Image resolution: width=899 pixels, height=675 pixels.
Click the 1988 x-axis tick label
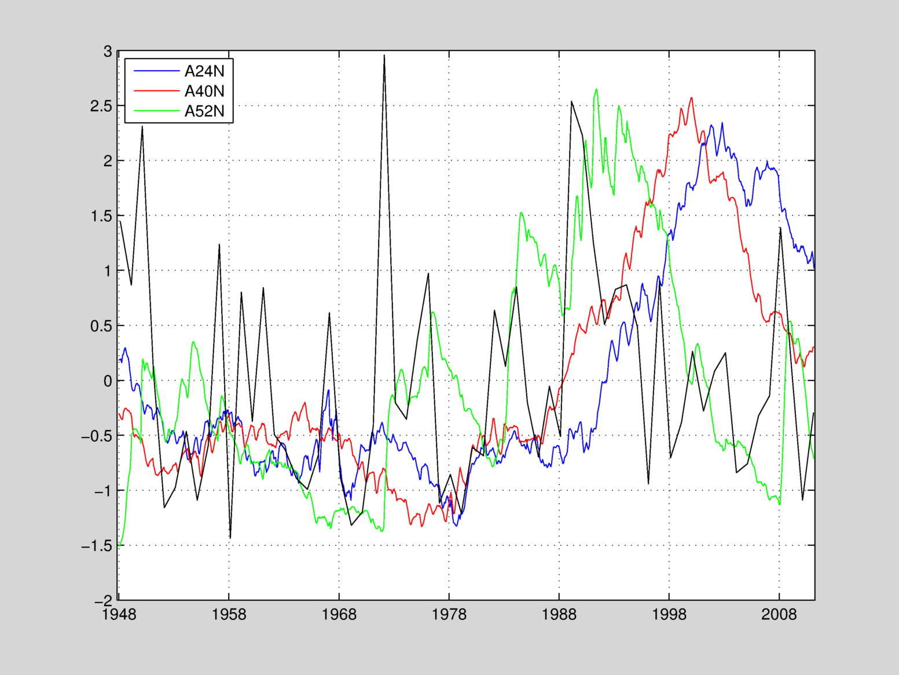coord(559,614)
